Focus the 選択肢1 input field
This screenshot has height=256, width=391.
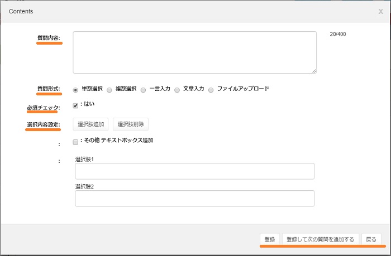point(194,171)
